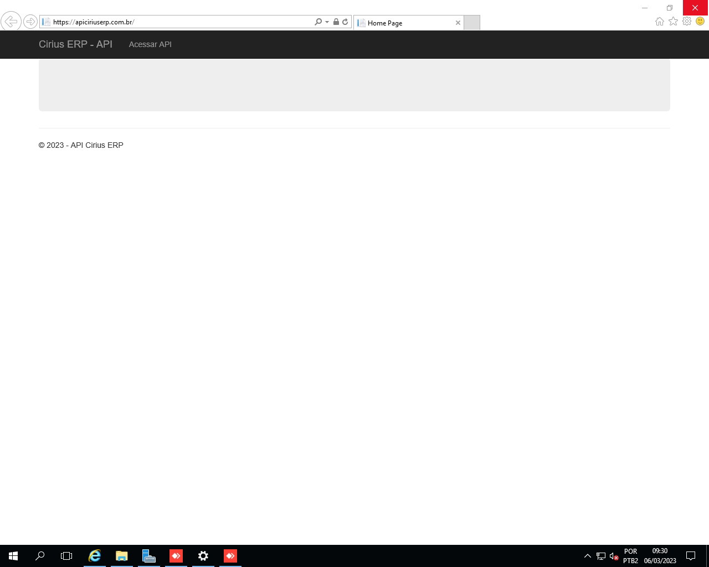
Task: Click the smiley feedback icon
Action: [x=700, y=21]
